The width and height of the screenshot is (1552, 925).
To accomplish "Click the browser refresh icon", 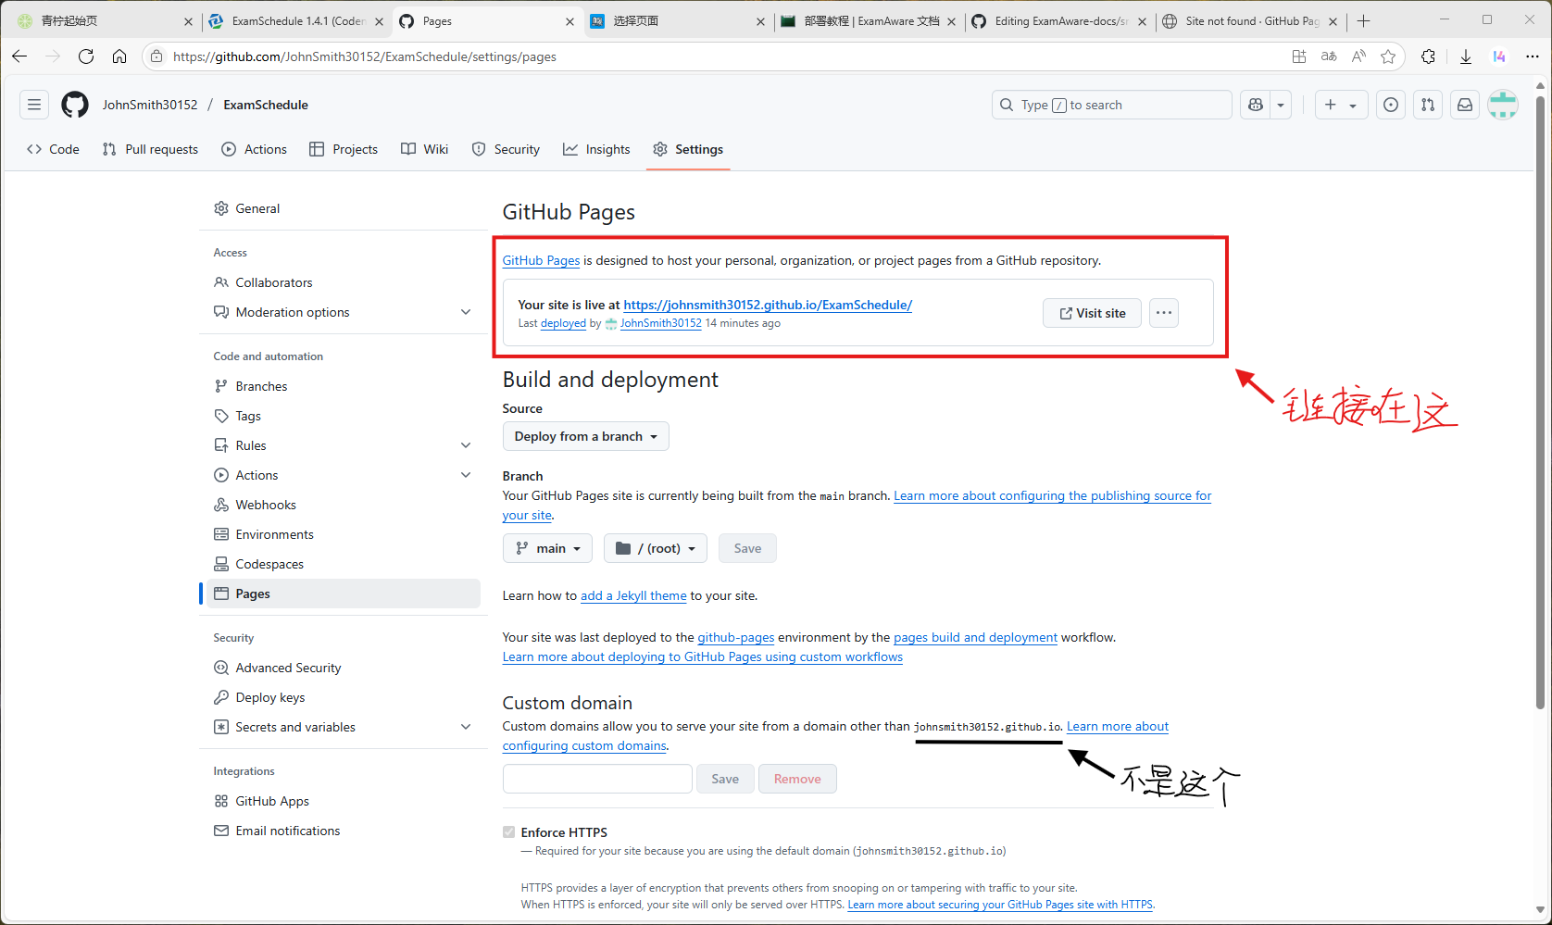I will 86,56.
